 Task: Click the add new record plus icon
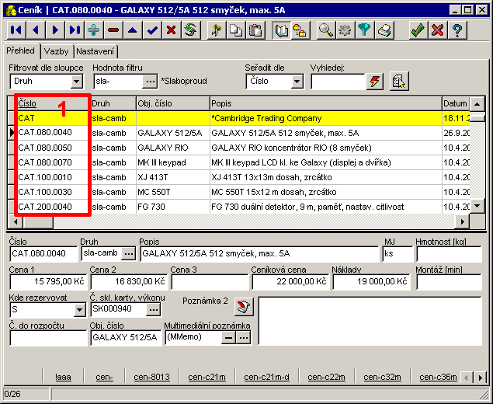tap(94, 30)
